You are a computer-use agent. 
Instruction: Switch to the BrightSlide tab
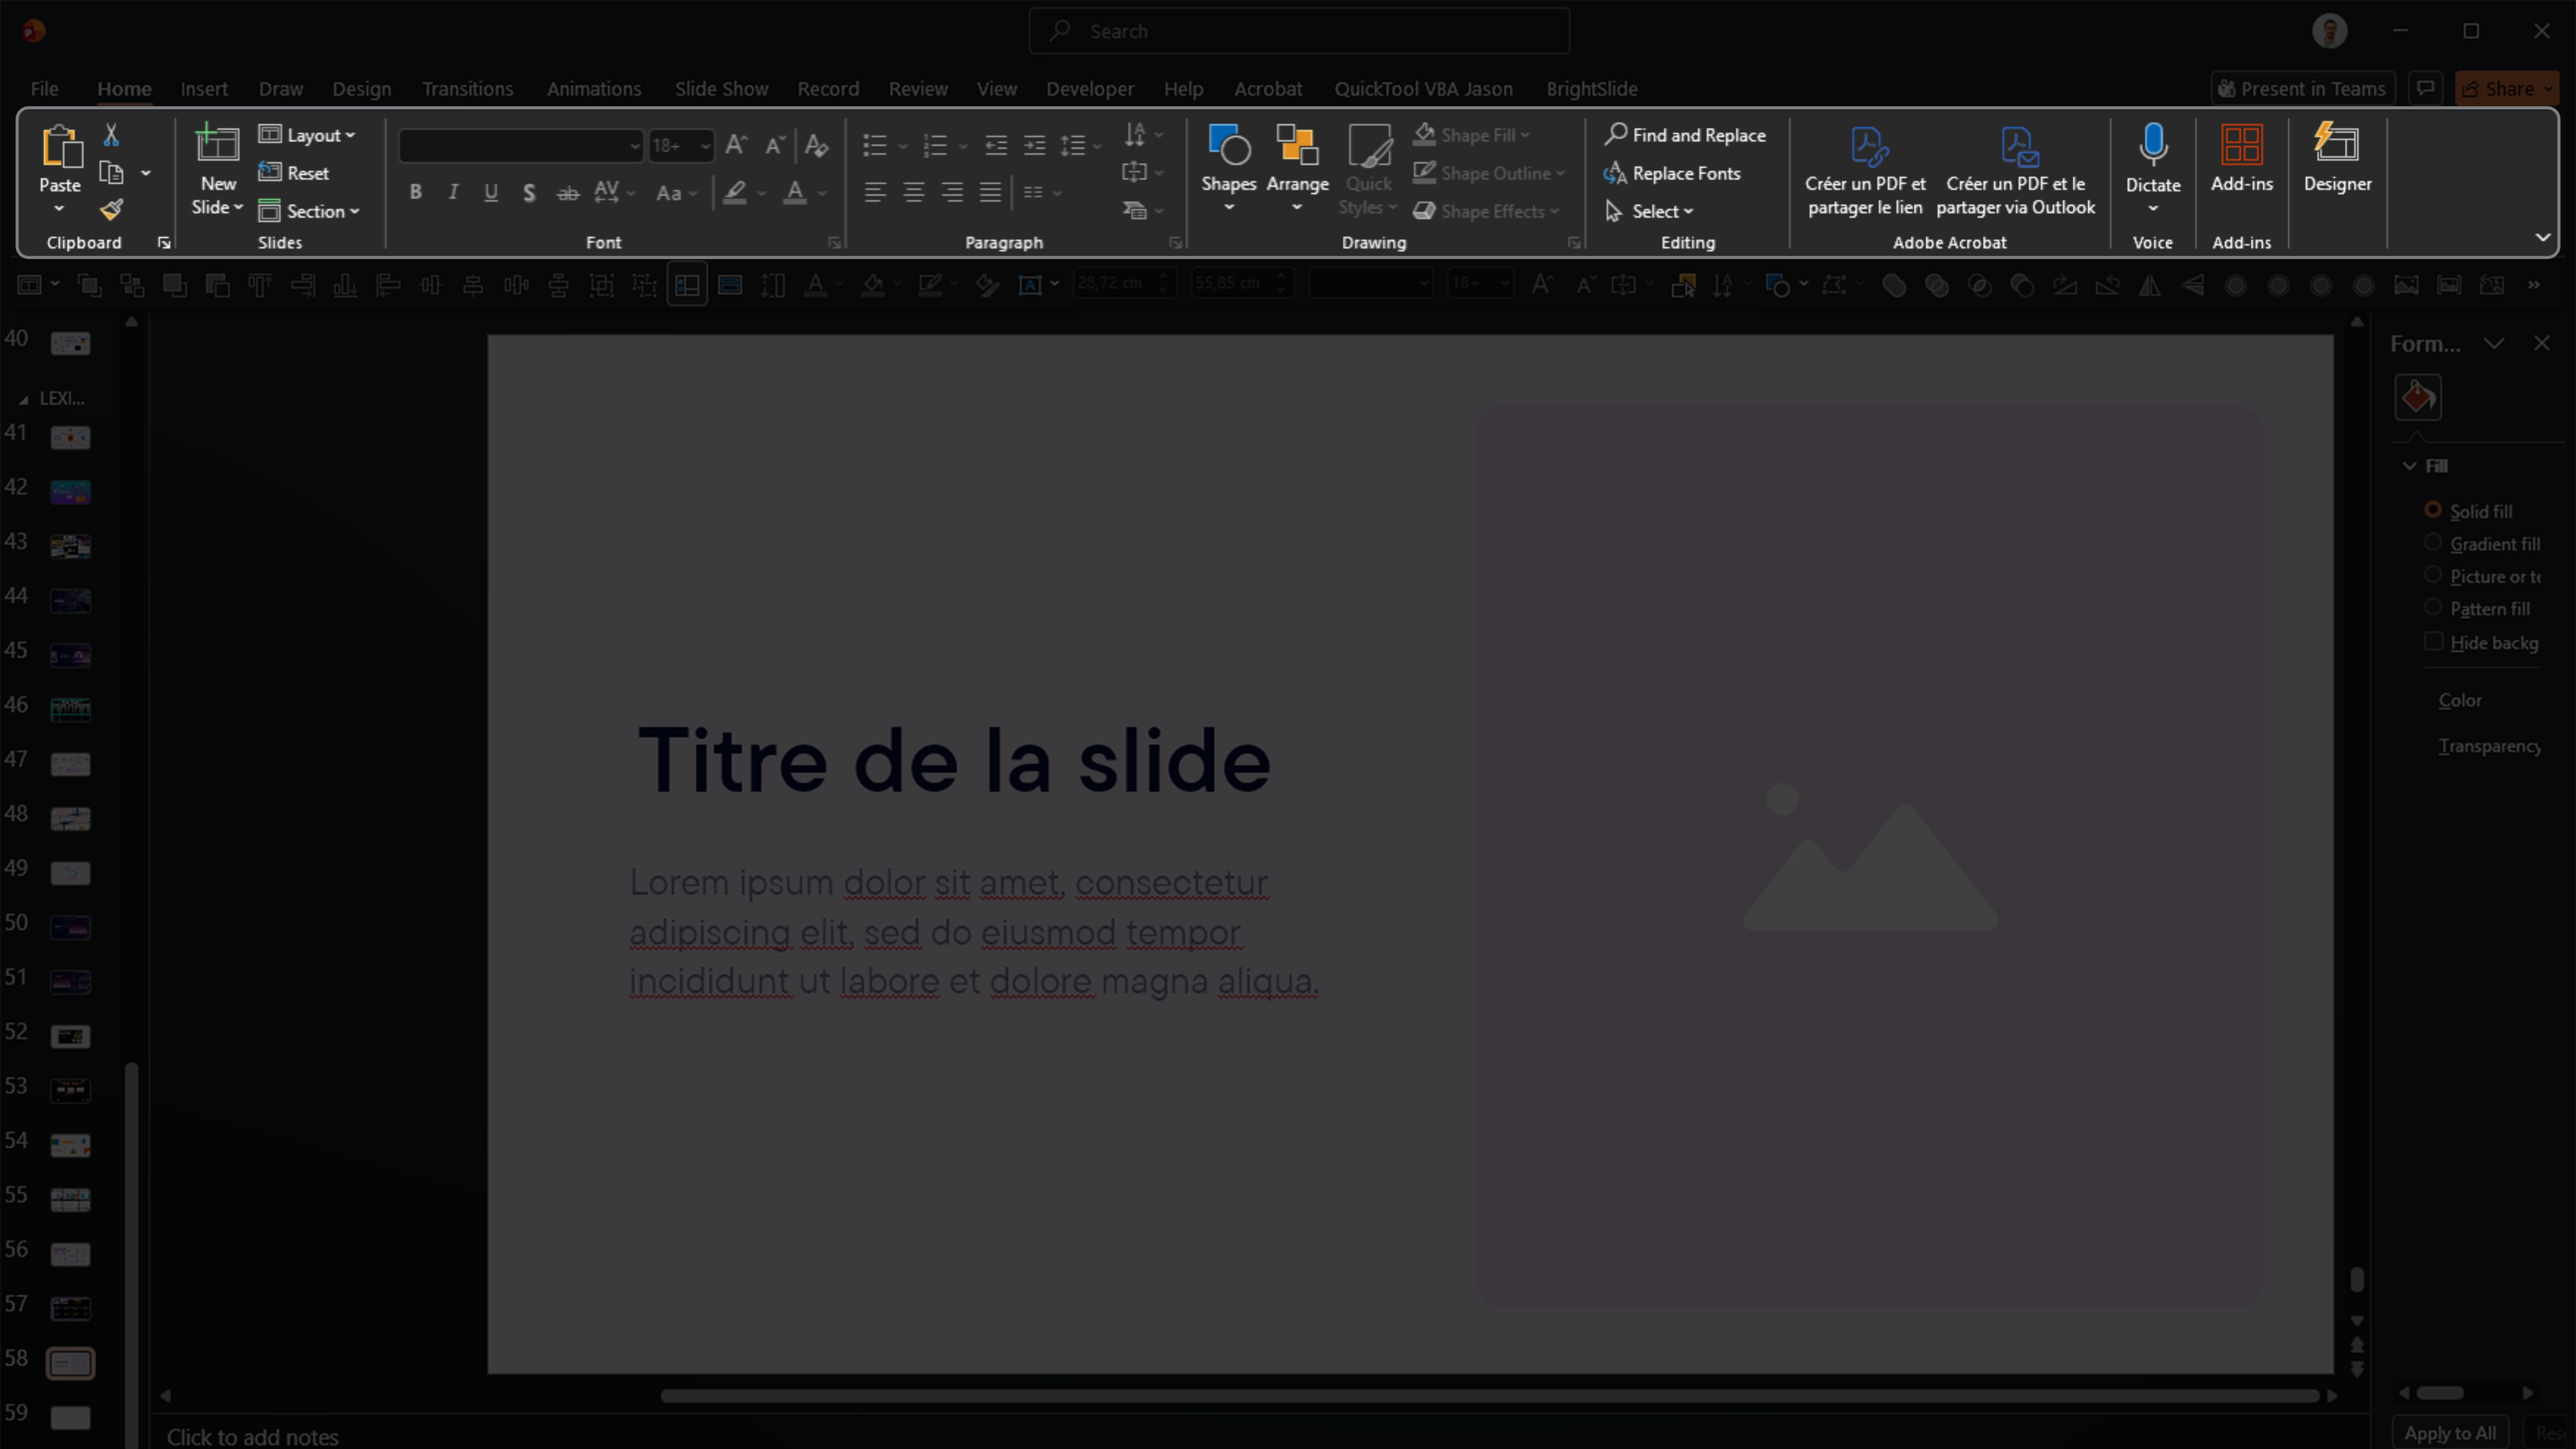point(1592,89)
